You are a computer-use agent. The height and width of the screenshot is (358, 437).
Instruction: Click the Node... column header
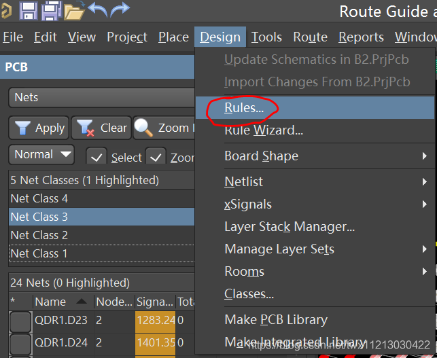coord(115,302)
